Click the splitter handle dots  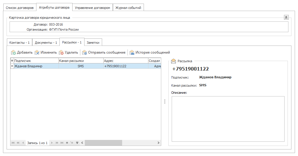pyautogui.click(x=165, y=102)
